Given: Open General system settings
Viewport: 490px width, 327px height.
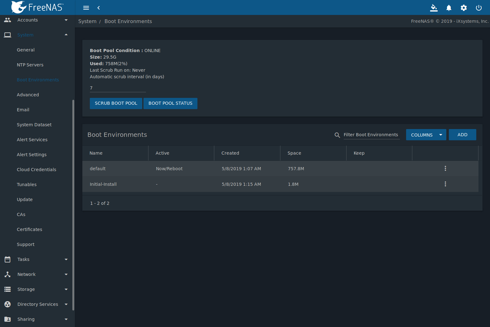Looking at the screenshot, I should pyautogui.click(x=26, y=50).
